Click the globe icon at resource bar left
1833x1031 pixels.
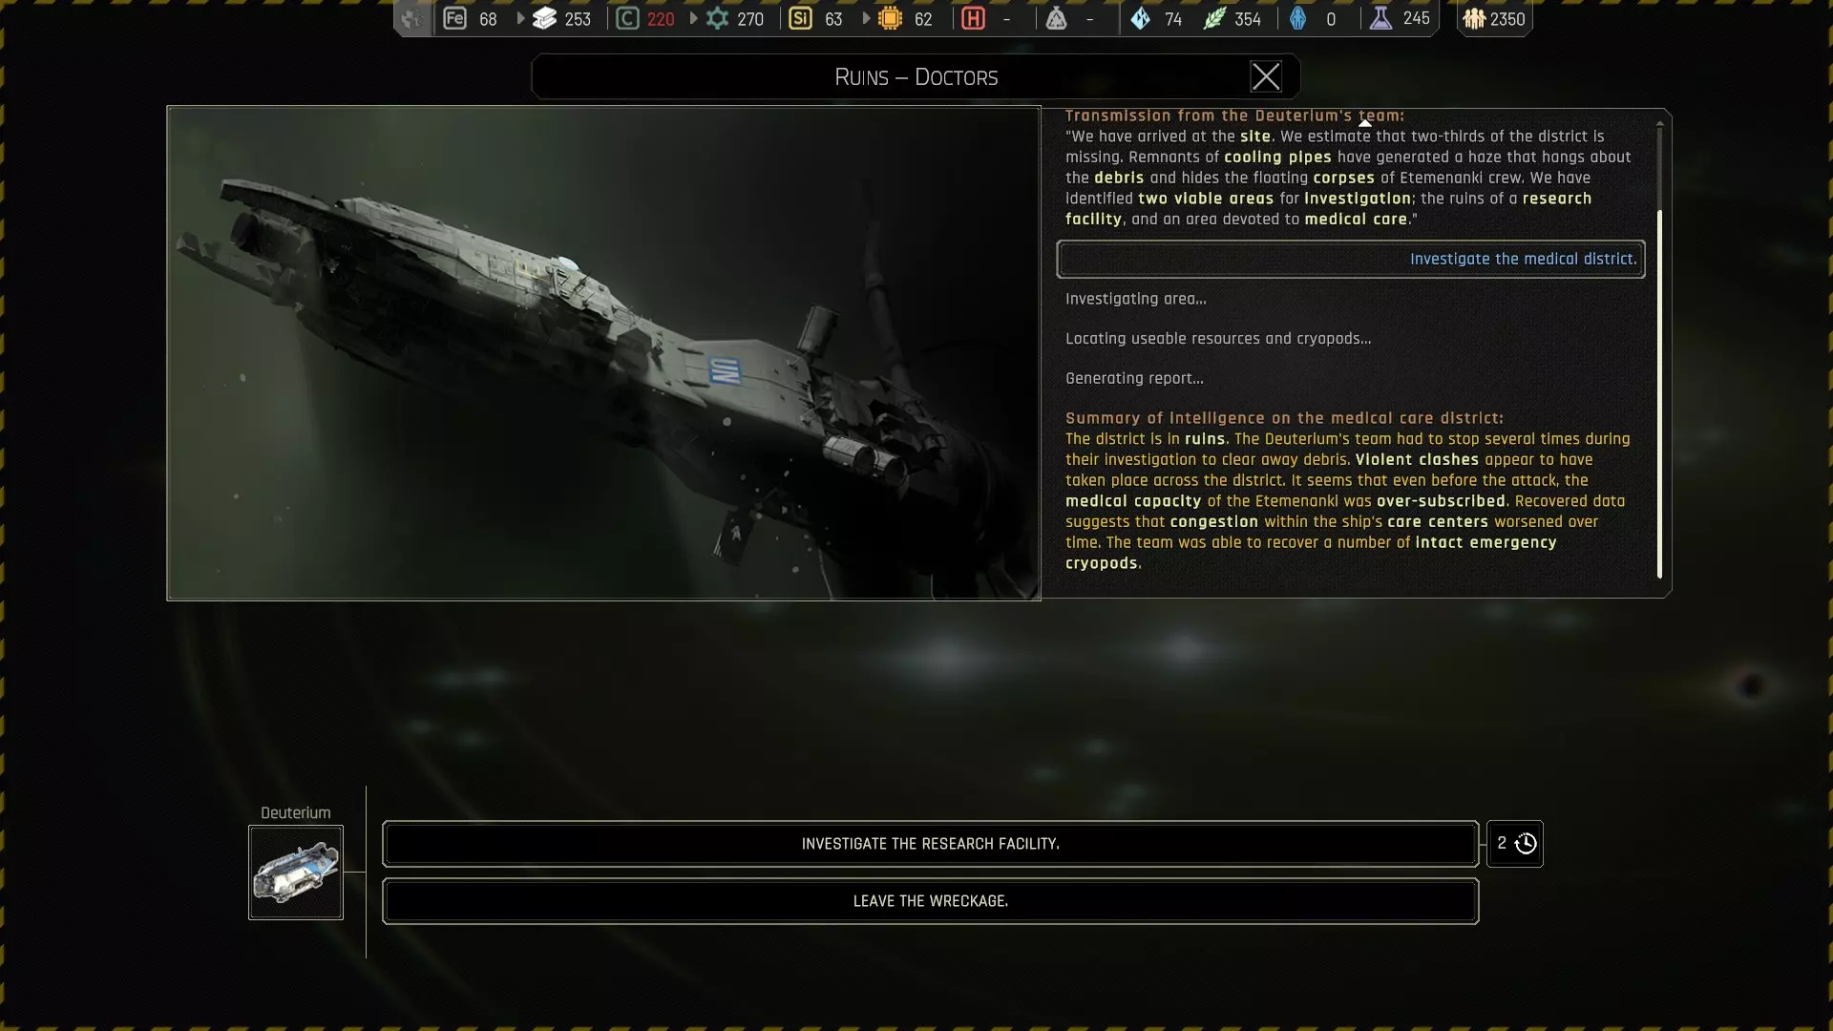(x=411, y=18)
